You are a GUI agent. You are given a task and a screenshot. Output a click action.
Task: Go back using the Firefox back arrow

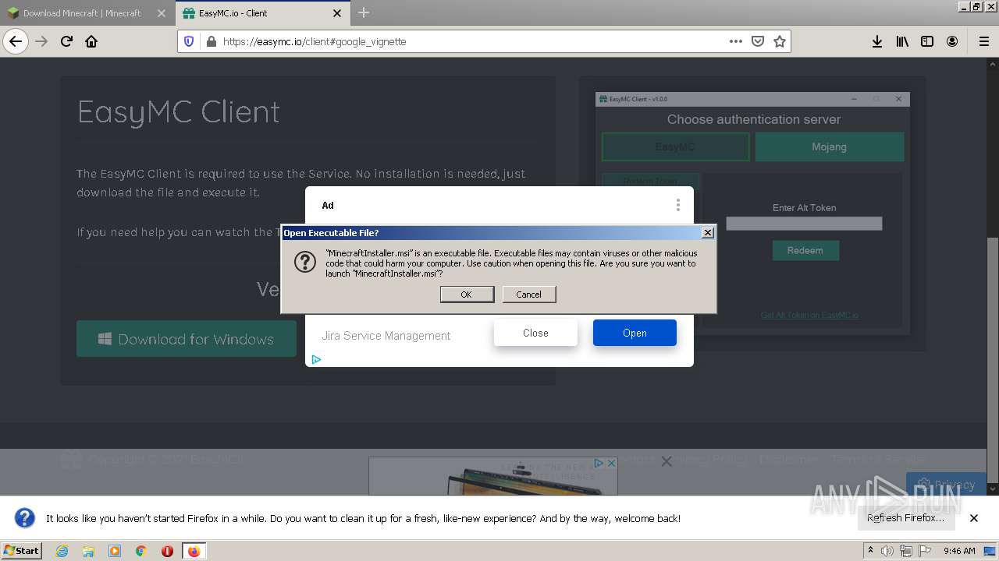[x=16, y=41]
